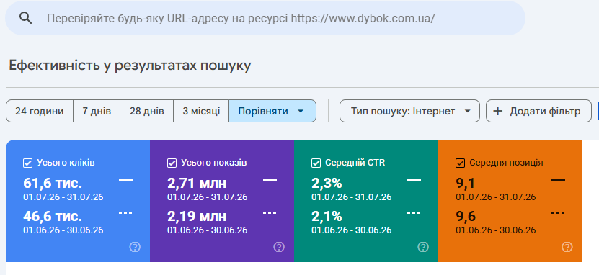Click the 61,6 тис. clicks value
Screen dimensions: 599x275
click(x=53, y=184)
